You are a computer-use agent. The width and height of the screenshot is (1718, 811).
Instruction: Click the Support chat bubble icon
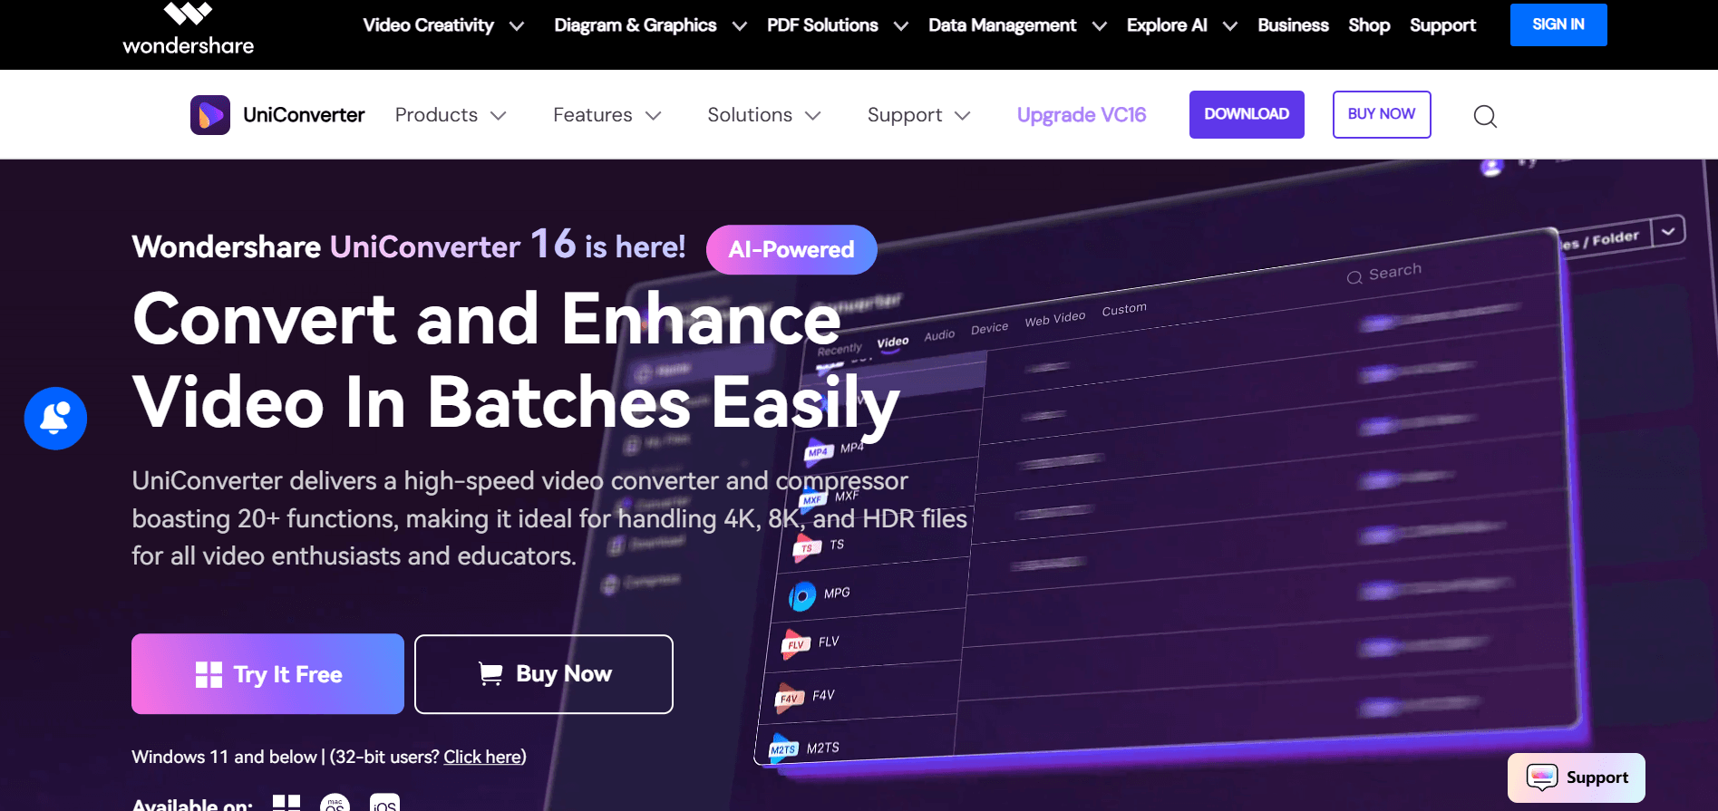[1541, 777]
